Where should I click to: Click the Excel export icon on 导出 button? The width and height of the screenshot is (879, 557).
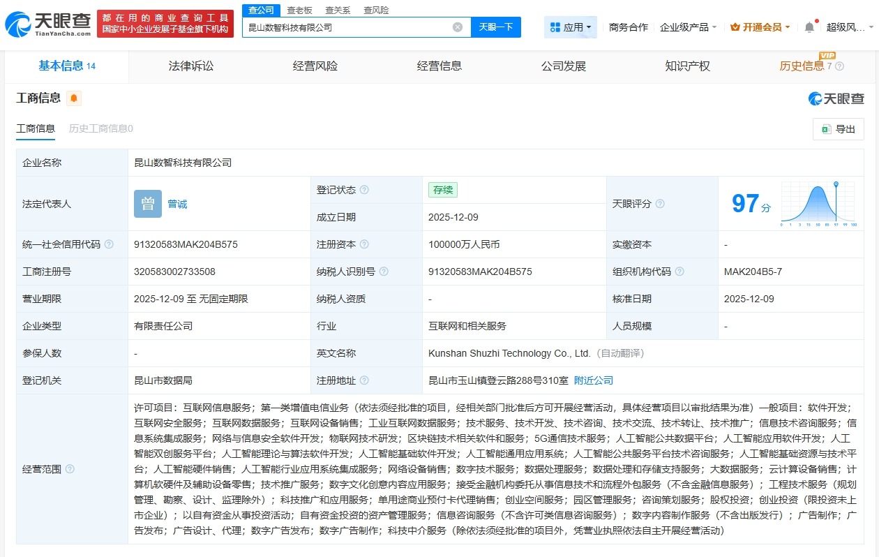(x=827, y=129)
